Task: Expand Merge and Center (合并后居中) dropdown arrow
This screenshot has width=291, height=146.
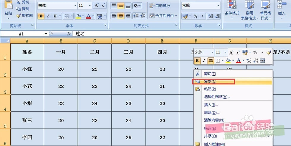Action: click(x=176, y=16)
